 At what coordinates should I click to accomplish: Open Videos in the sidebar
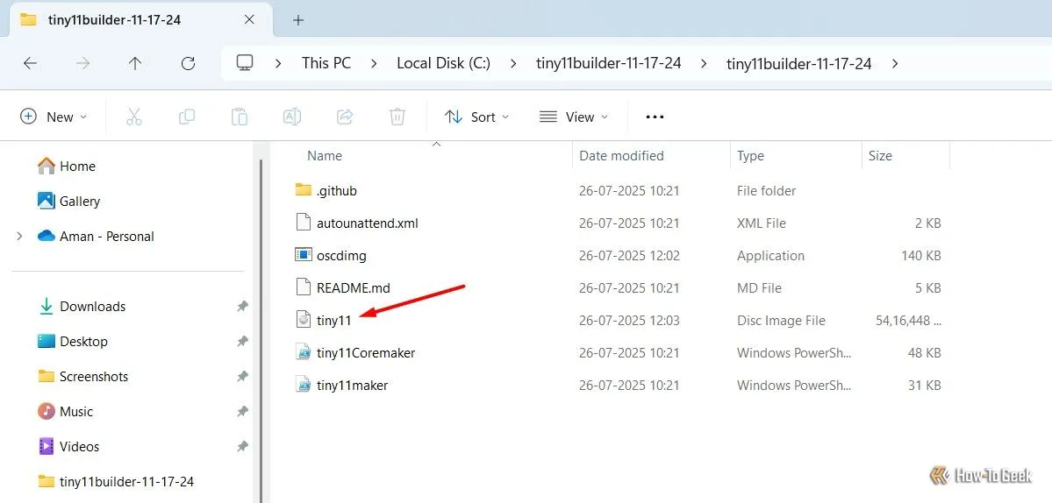pos(68,446)
